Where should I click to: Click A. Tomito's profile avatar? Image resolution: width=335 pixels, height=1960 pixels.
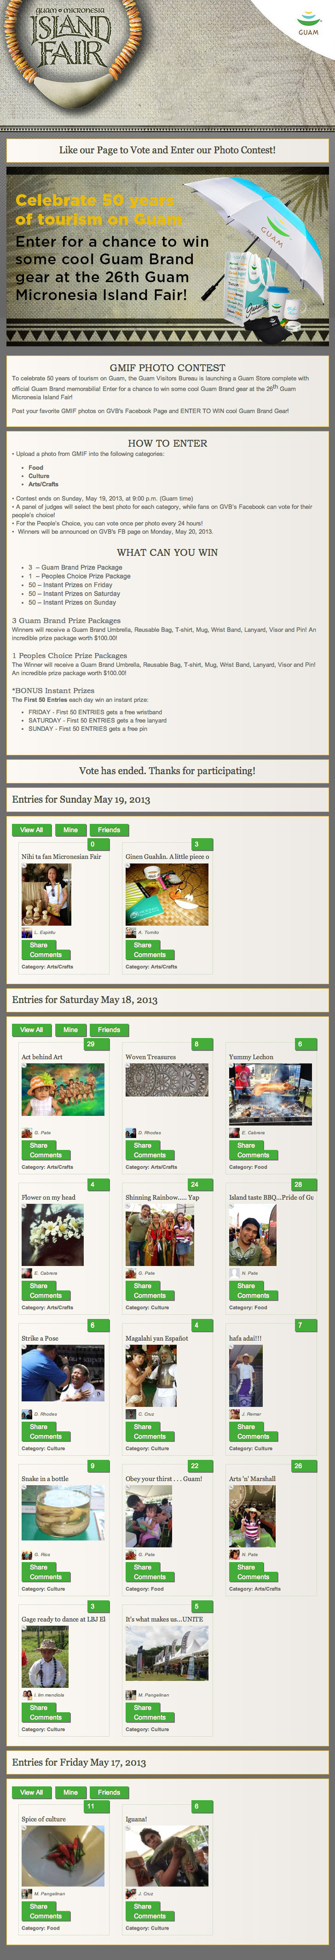tap(131, 932)
